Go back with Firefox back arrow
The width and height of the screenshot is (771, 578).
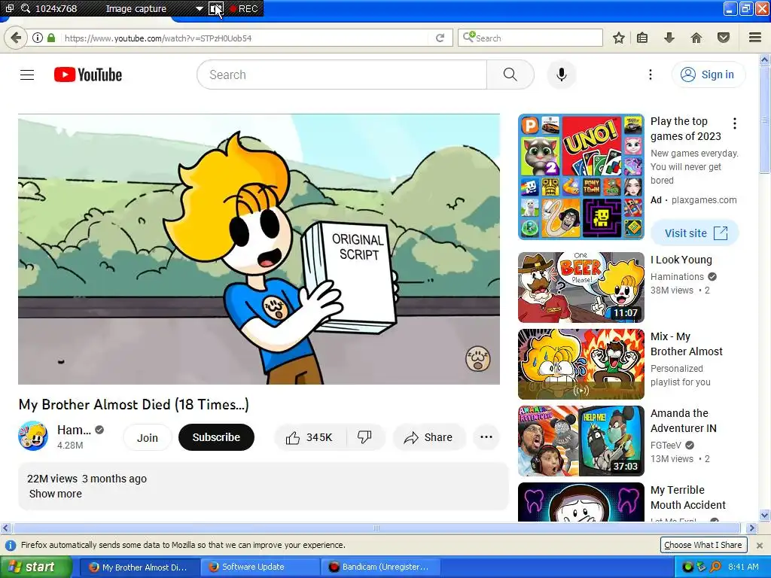click(16, 38)
